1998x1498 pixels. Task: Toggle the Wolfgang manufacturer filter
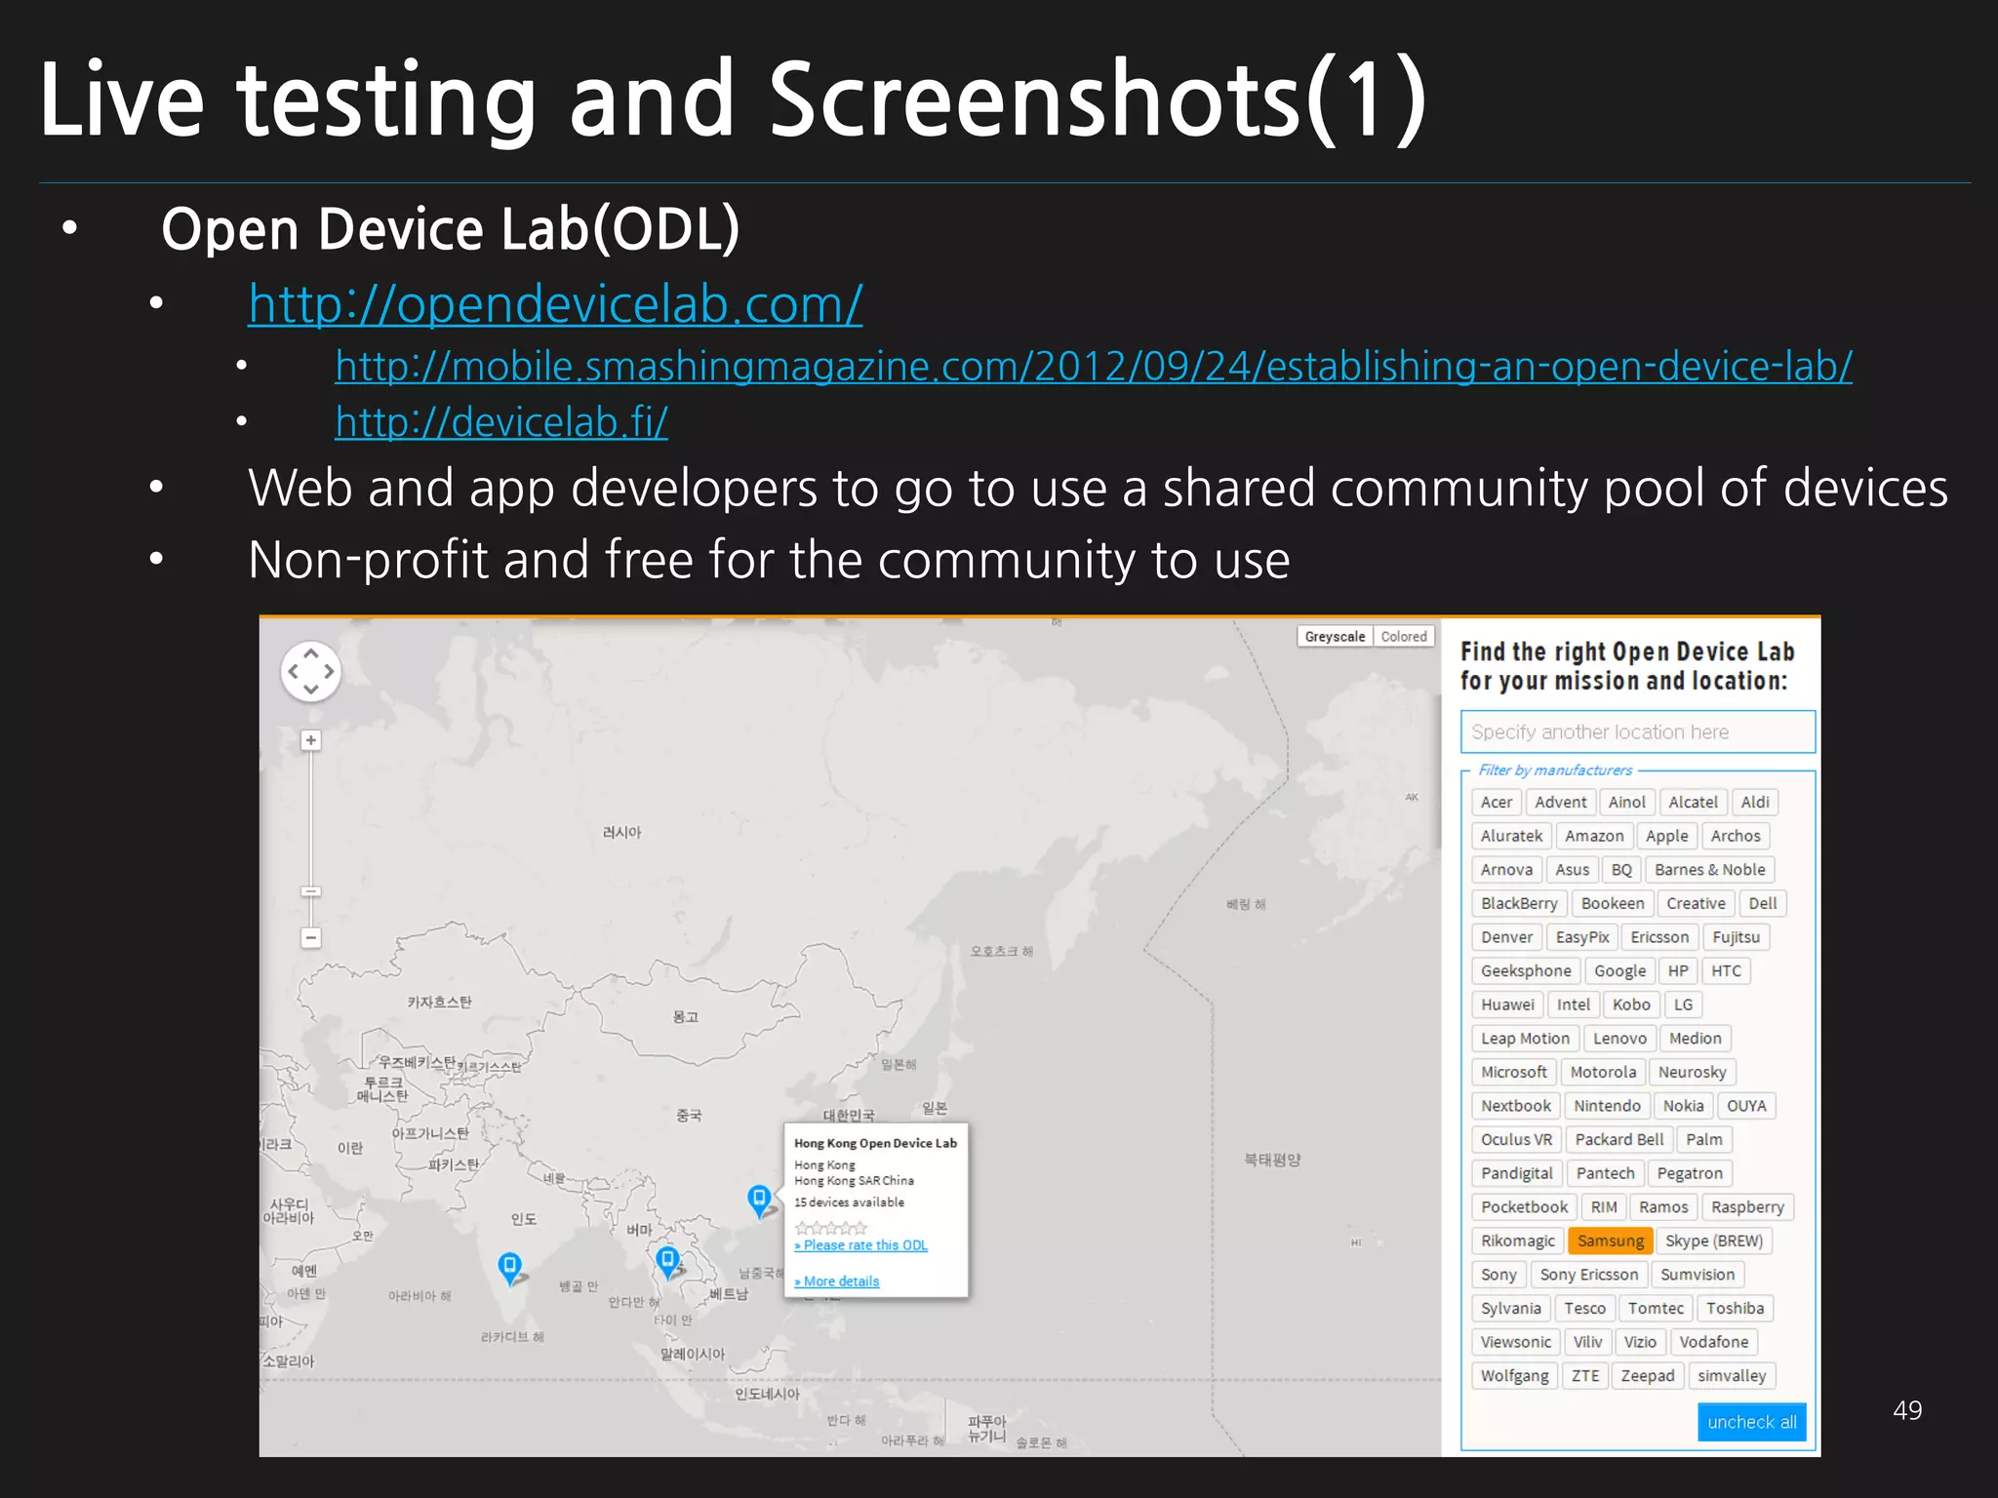pos(1514,1376)
